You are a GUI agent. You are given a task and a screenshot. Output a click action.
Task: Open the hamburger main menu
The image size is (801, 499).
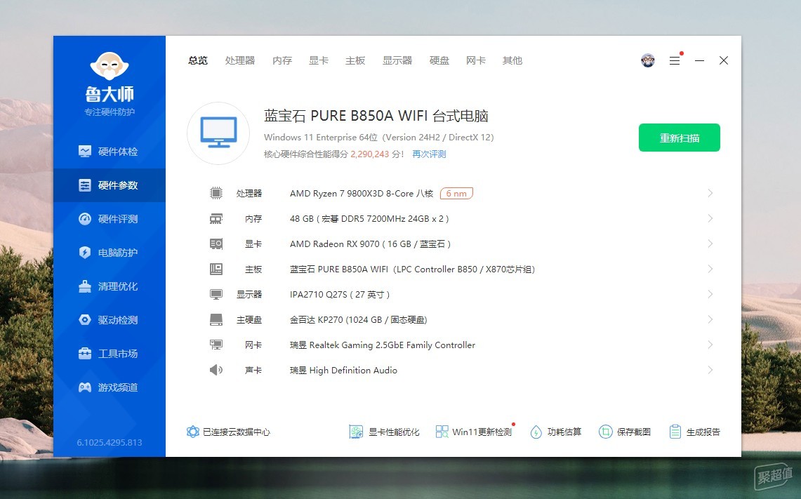click(x=675, y=60)
